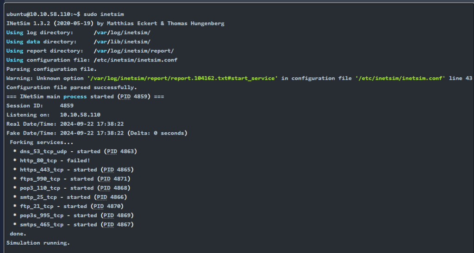The height and width of the screenshot is (253, 474).
Task: Click the Fake Date/Time line with Delta
Action: point(97,133)
